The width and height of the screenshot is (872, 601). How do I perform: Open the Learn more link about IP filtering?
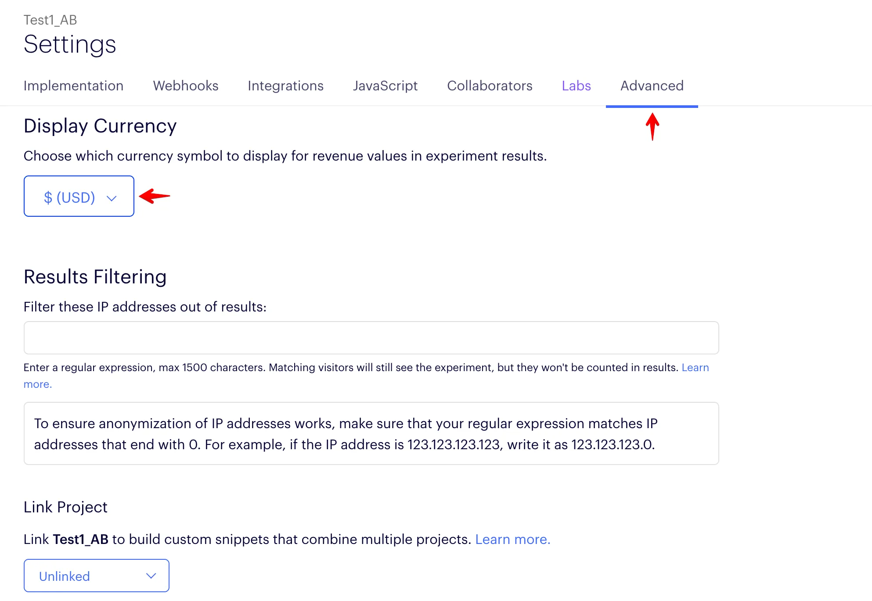pos(695,368)
